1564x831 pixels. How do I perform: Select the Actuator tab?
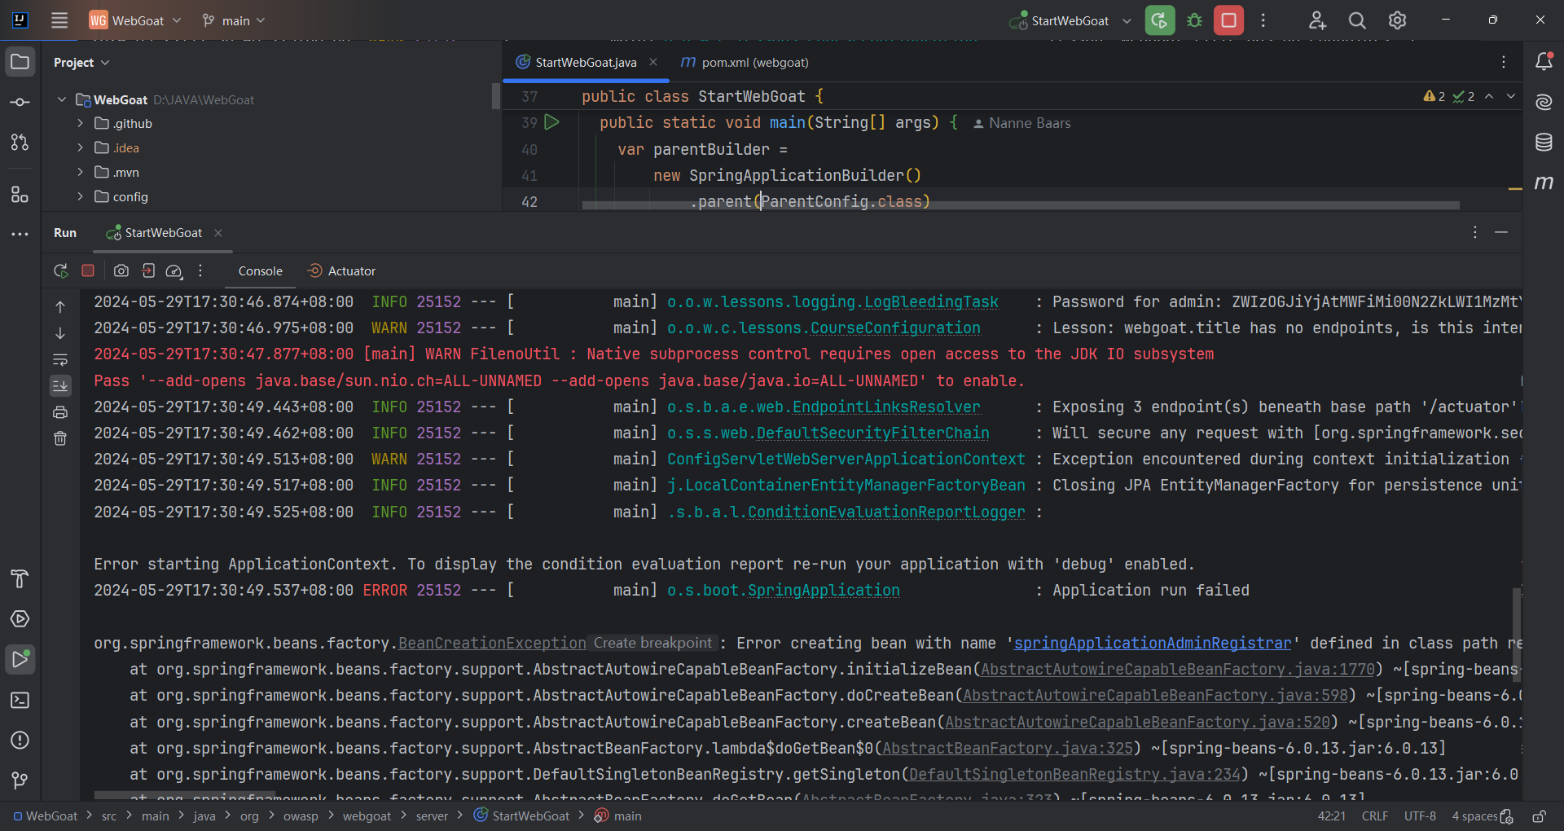tap(341, 271)
